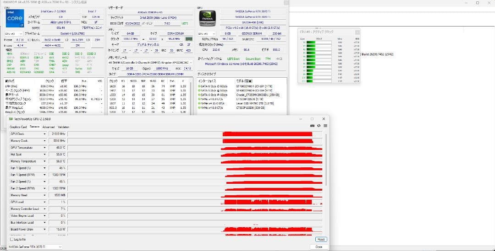The image size is (495, 251).
Task: Open the Fan 2 Speed (RPM) dropdown
Action: coord(44,188)
